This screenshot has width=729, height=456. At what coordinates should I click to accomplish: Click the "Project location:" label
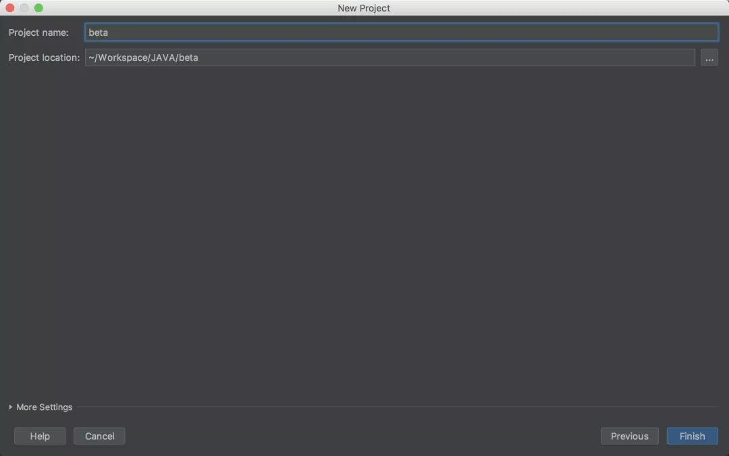click(44, 58)
